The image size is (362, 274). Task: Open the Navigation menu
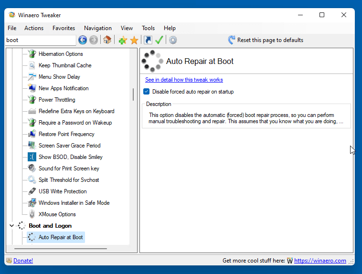(x=98, y=28)
